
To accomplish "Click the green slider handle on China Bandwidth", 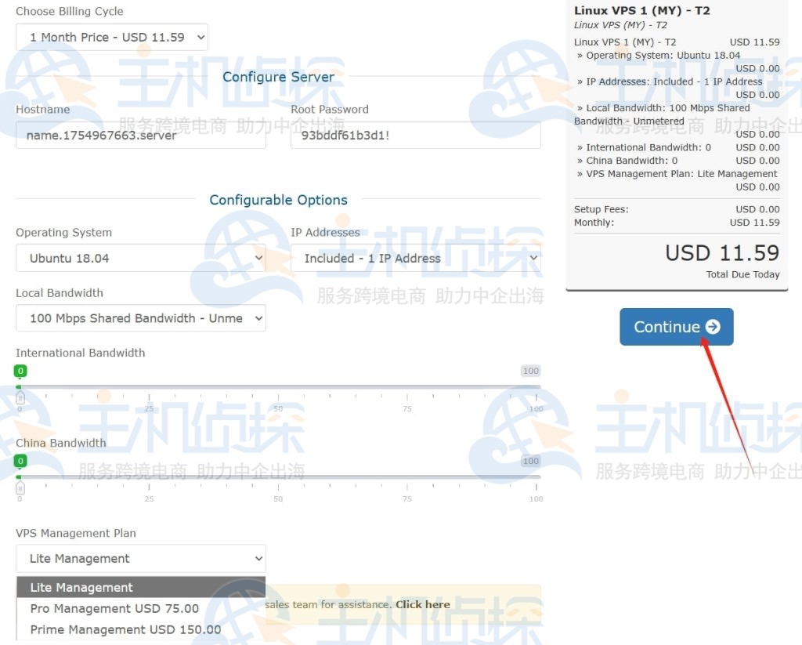I will [20, 461].
